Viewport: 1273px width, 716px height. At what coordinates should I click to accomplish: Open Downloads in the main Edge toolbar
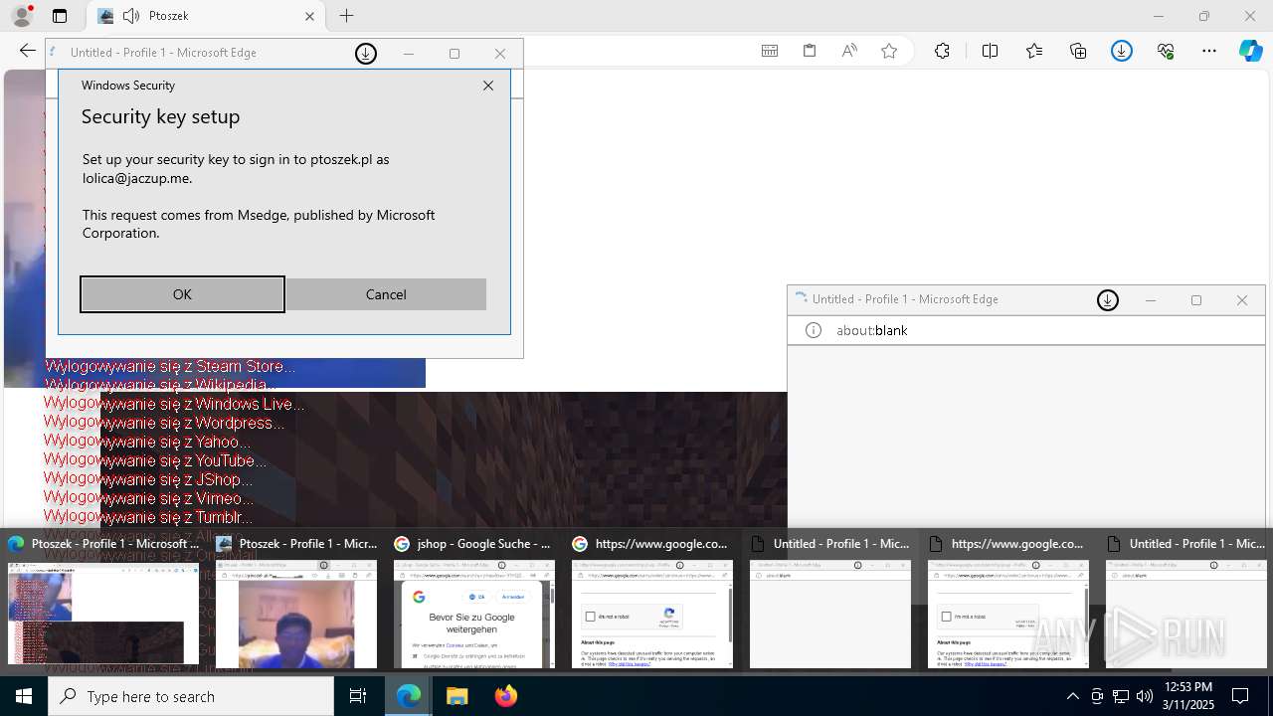[x=1122, y=51]
